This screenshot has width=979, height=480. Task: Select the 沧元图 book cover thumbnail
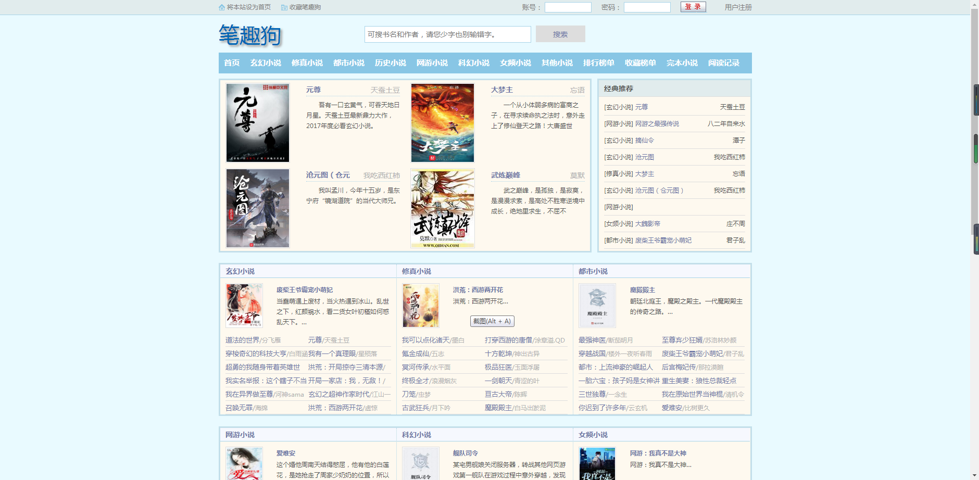(x=258, y=208)
